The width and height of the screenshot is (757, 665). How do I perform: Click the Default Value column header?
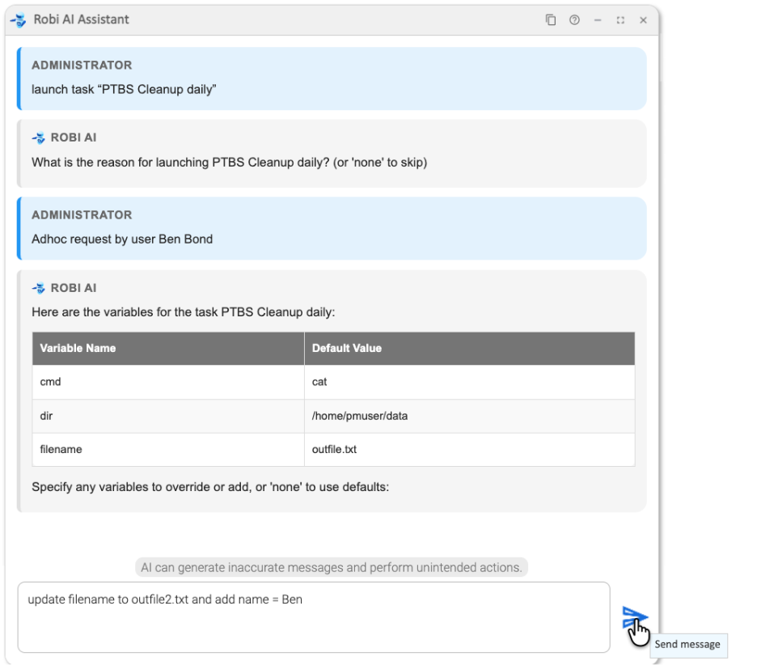(x=346, y=348)
